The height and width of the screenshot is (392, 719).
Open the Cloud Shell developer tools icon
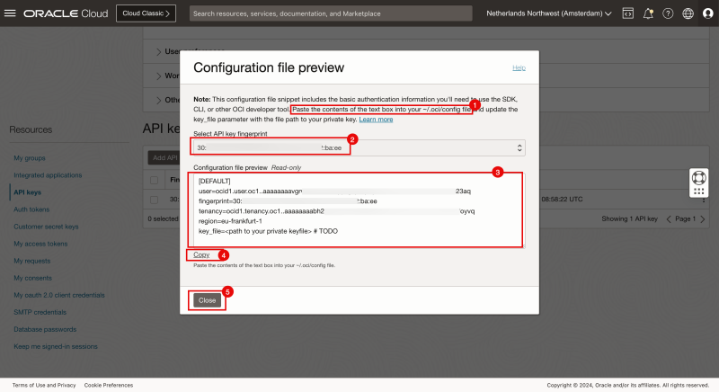coord(627,13)
